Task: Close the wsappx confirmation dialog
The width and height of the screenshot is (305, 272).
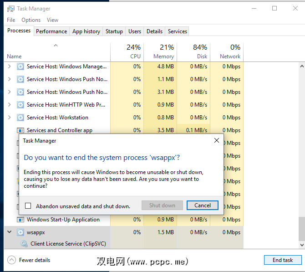Action: click(x=217, y=140)
